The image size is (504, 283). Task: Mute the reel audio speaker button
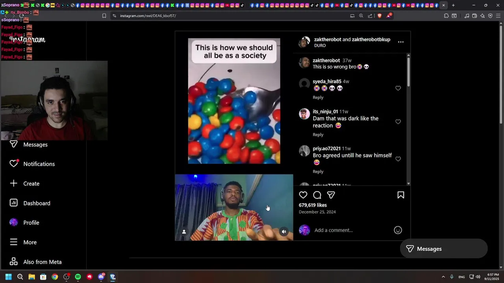click(x=283, y=232)
